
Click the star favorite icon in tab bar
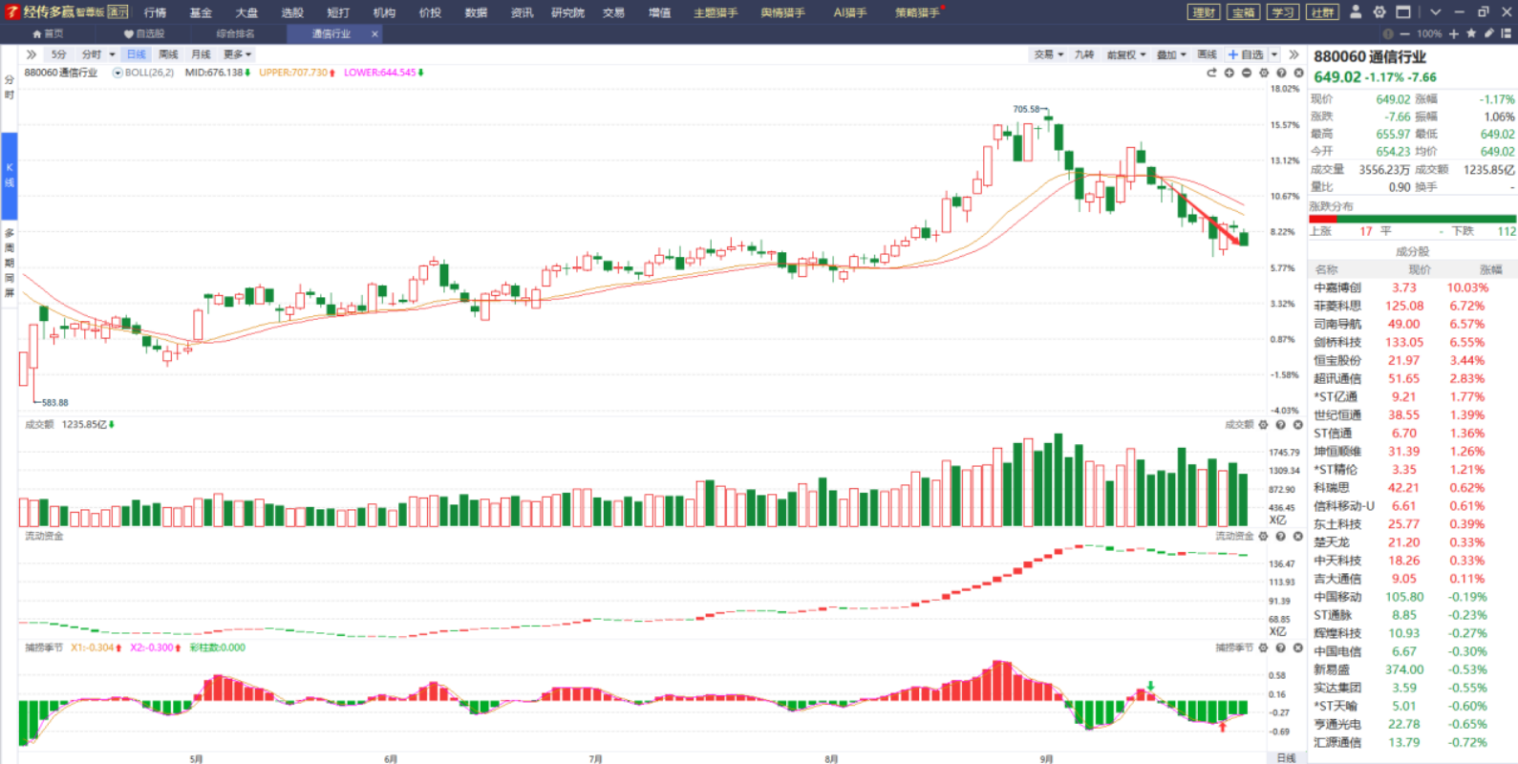coord(1471,33)
